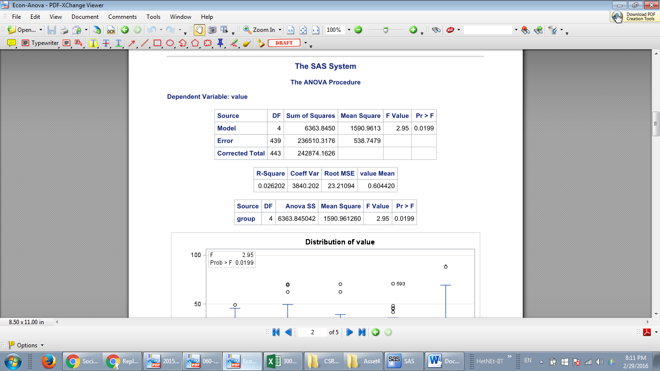Open the Zoom In tool dropdown

[279, 30]
